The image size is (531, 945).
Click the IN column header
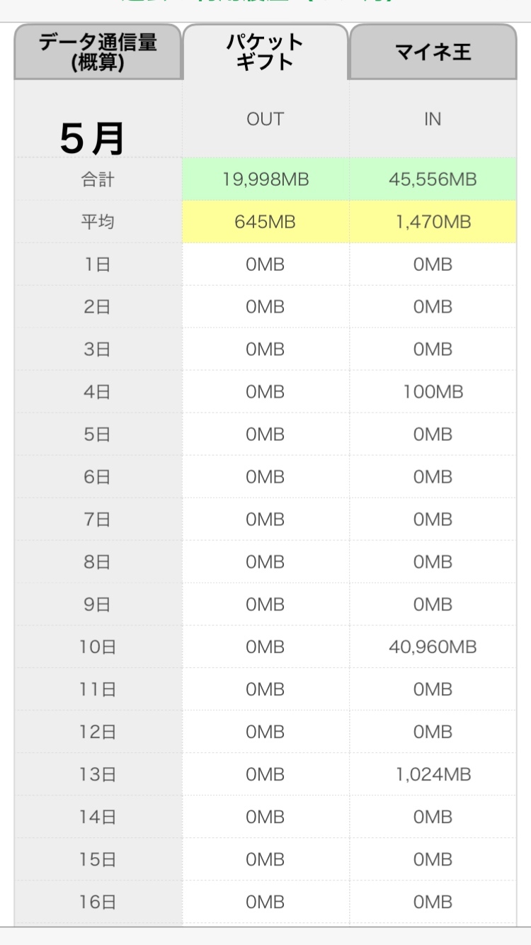(x=433, y=119)
